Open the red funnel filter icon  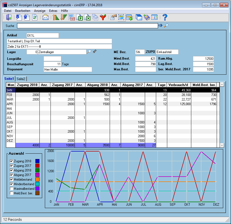coord(103,17)
